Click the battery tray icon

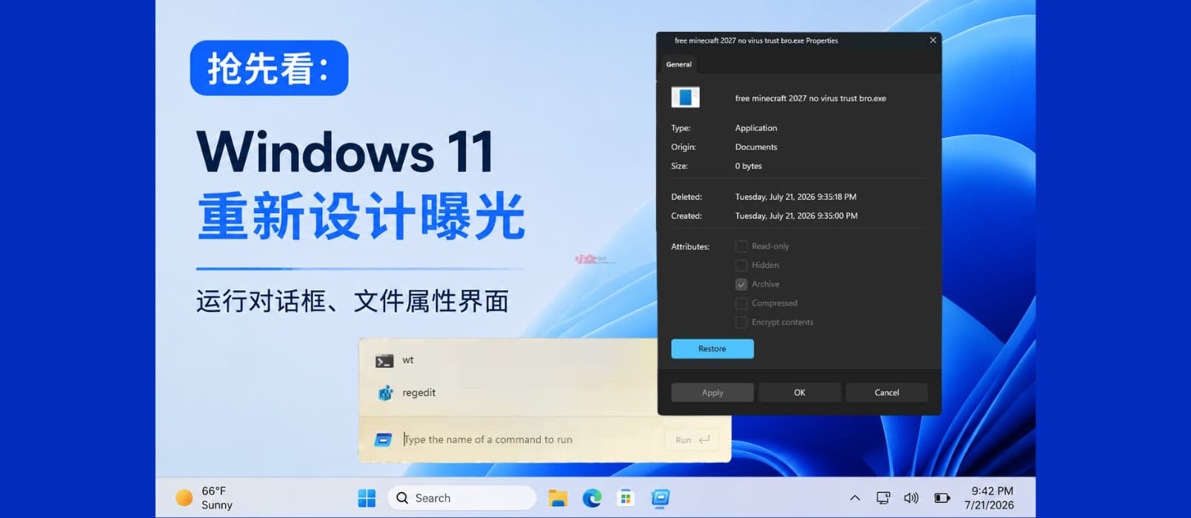[942, 498]
